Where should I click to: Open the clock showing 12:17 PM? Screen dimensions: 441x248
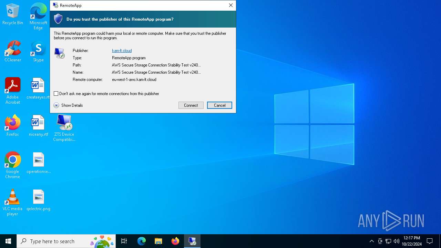(x=412, y=241)
